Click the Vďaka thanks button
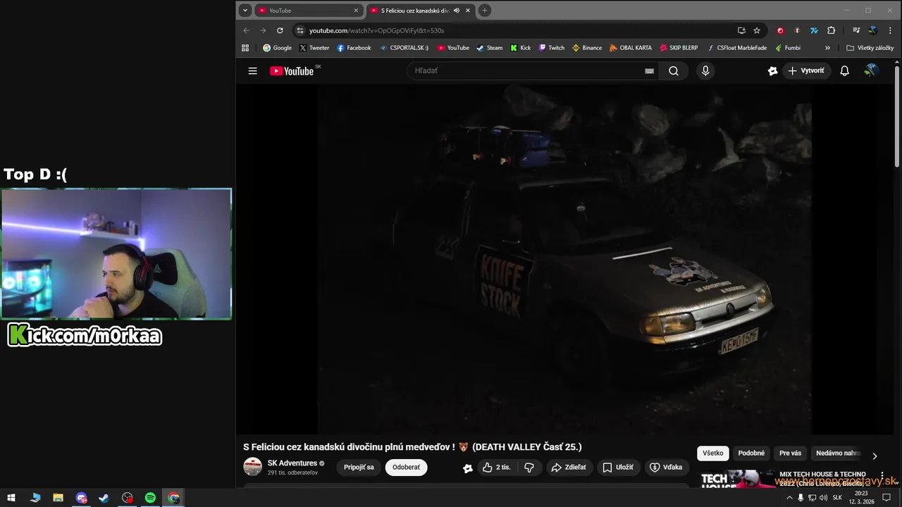The height and width of the screenshot is (507, 902). click(666, 467)
